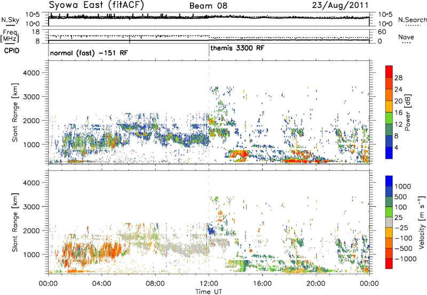Select the 2000 tick in the velocity panel
427x295 pixels.
click(31, 231)
